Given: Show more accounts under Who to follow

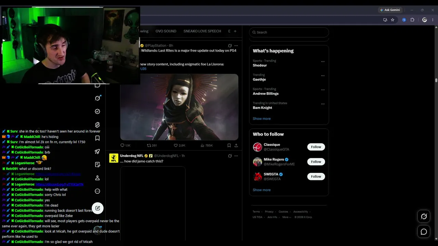Looking at the screenshot, I should pos(262,190).
